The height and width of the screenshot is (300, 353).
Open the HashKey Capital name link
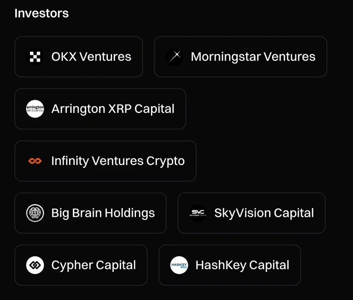(242, 265)
